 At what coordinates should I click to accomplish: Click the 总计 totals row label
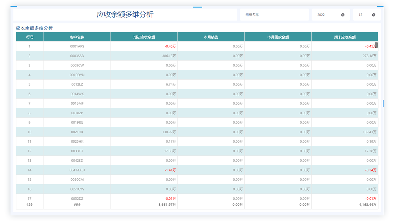point(77,205)
